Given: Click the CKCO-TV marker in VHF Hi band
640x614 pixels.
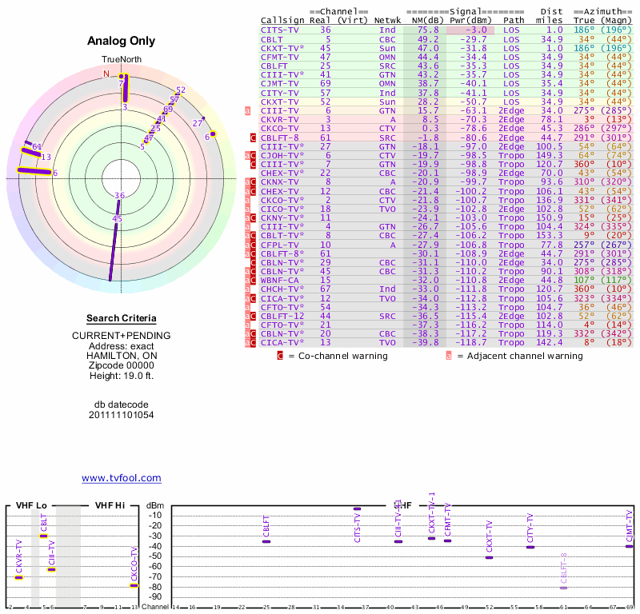Looking at the screenshot, I should (x=134, y=585).
